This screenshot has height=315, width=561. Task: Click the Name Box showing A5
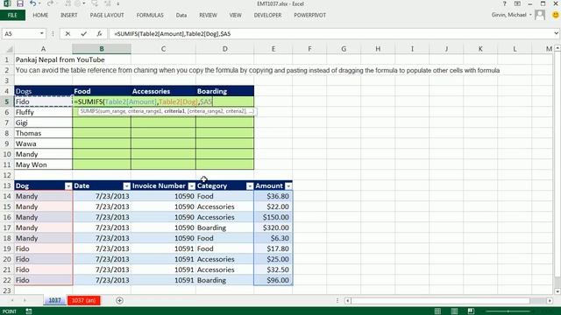(x=21, y=33)
